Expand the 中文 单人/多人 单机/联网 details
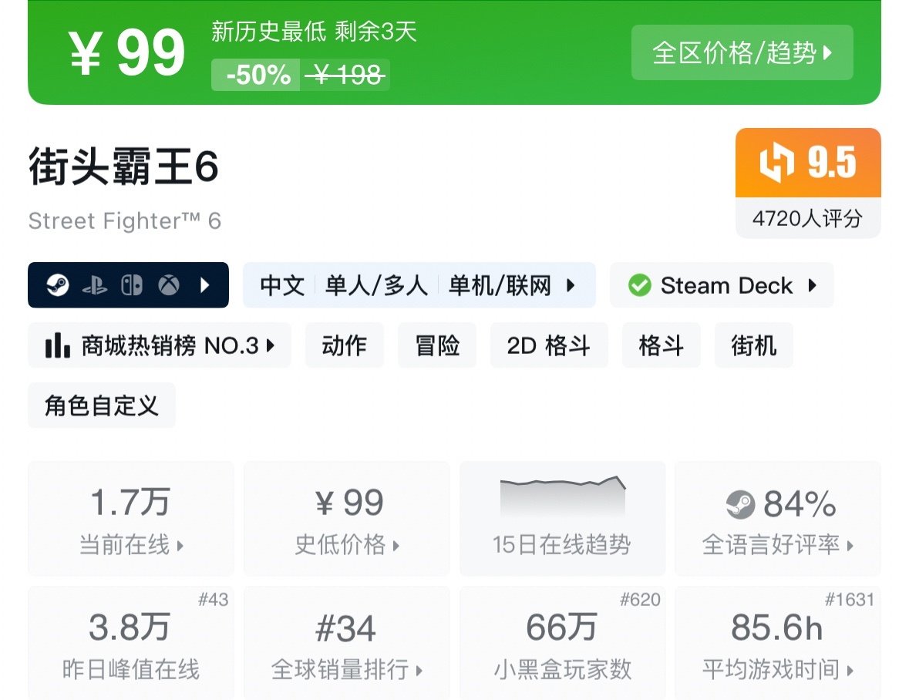The height and width of the screenshot is (700, 909). pyautogui.click(x=419, y=285)
